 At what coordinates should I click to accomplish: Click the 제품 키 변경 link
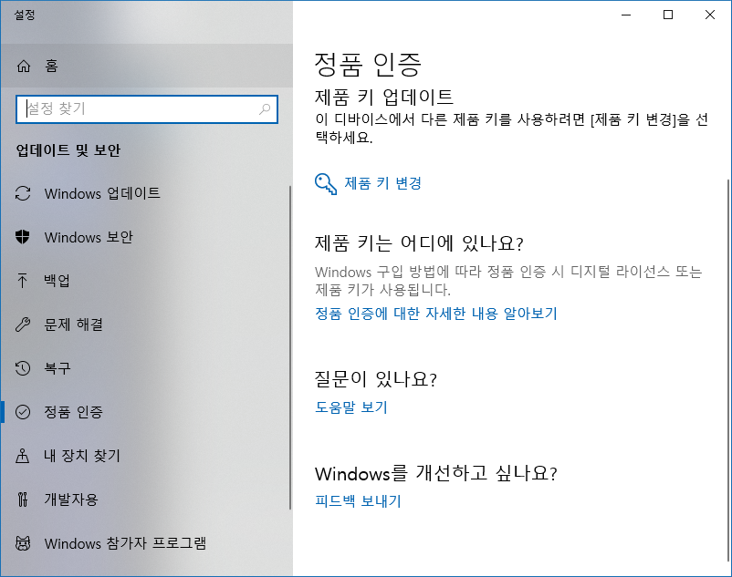[382, 183]
